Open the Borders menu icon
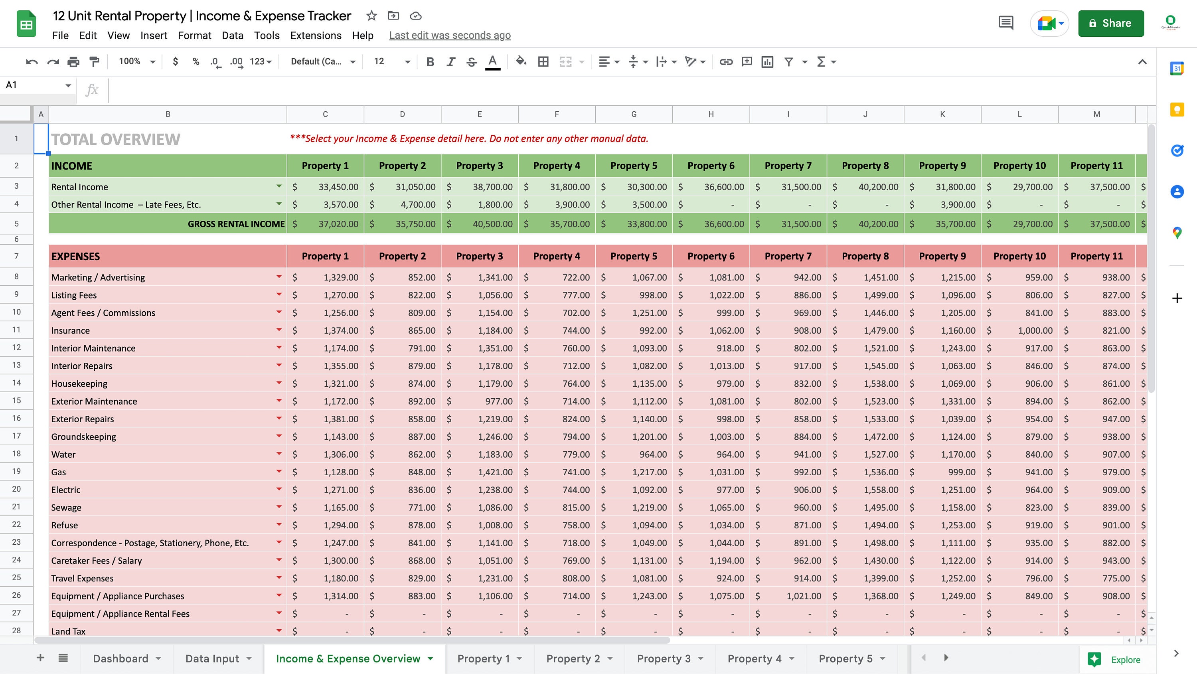1197x674 pixels. (x=543, y=61)
